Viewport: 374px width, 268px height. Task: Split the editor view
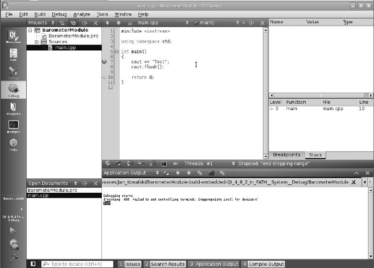251,23
